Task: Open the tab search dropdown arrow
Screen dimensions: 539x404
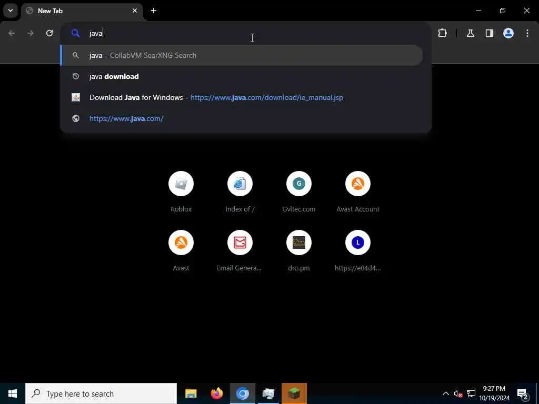Action: (11, 11)
